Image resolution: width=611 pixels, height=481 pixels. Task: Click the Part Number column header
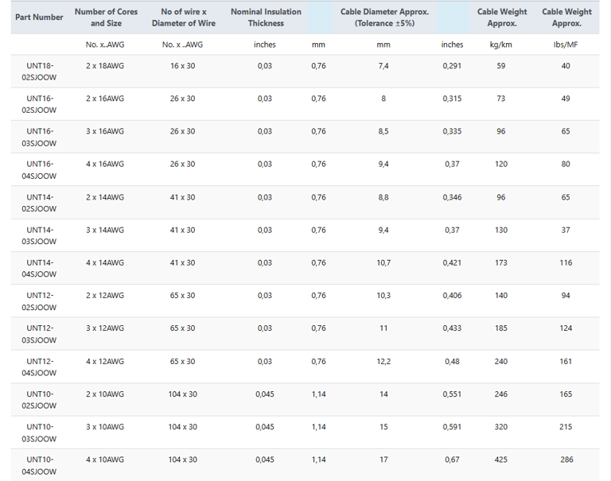tap(39, 17)
